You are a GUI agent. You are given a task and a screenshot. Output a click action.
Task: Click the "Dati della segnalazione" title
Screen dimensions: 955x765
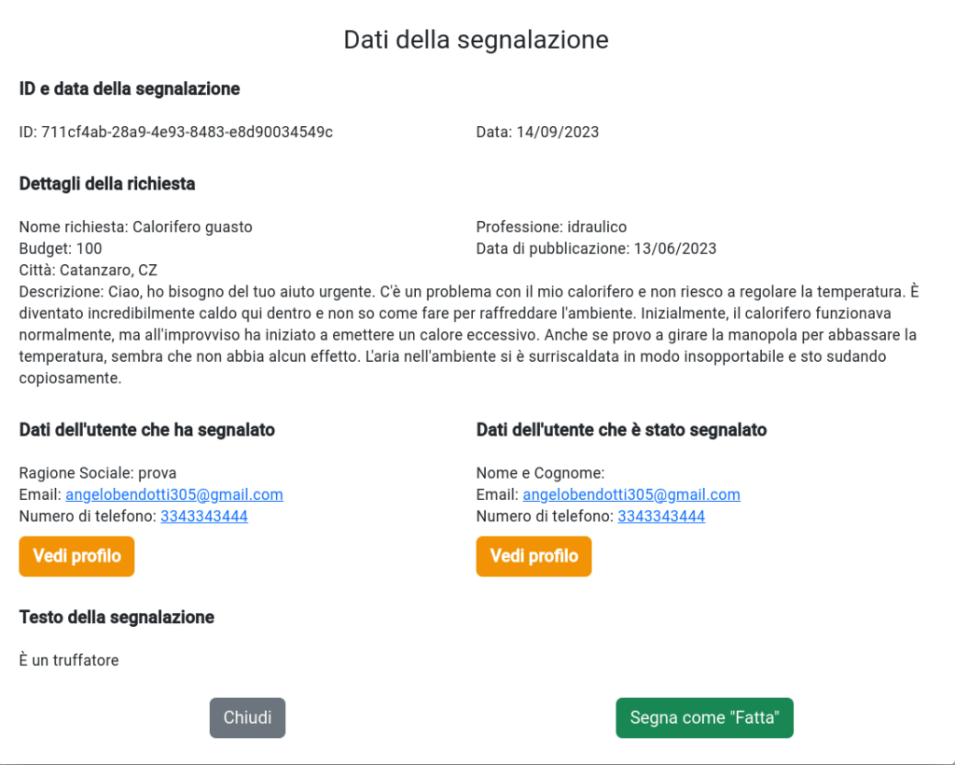point(477,39)
